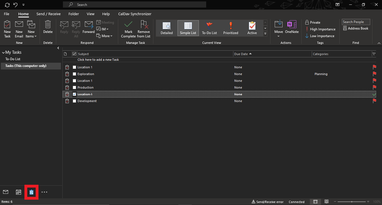Click the Address Book button
Viewport: 382px width, 205px height.
click(356, 28)
